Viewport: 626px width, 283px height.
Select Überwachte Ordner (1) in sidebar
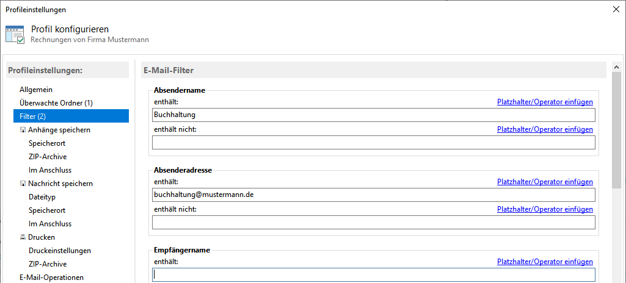56,103
